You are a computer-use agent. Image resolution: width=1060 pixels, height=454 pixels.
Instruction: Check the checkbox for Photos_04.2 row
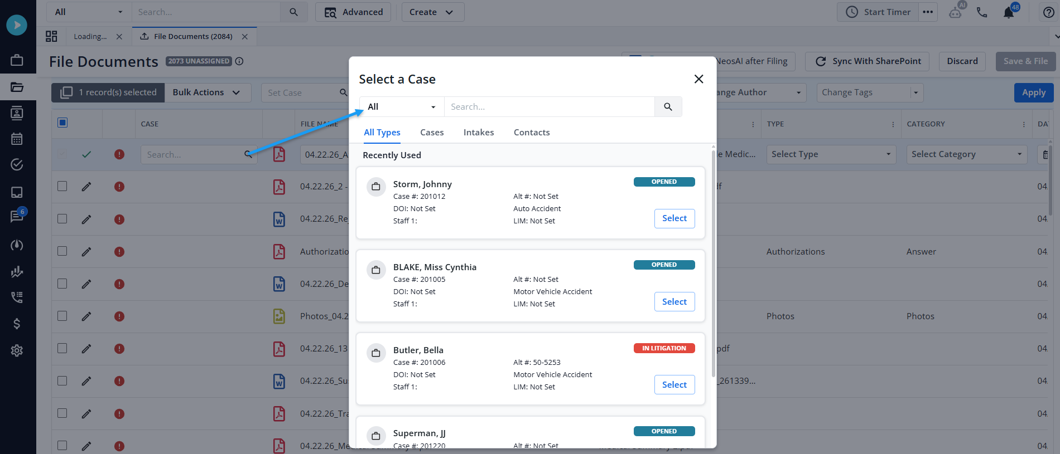point(62,316)
